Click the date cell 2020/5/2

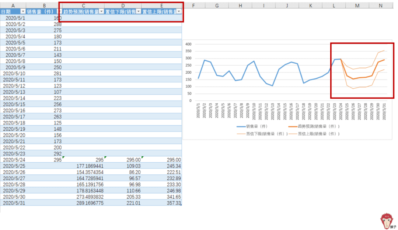tap(15, 24)
